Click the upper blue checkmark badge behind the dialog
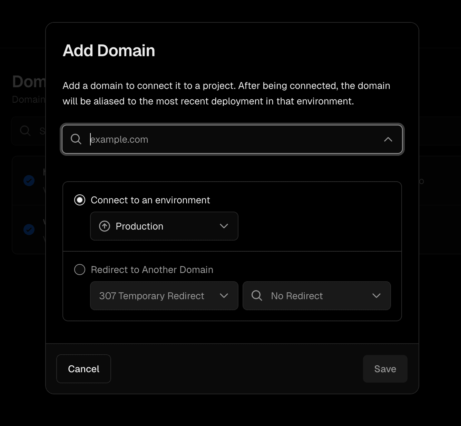The width and height of the screenshot is (461, 426). pos(29,180)
